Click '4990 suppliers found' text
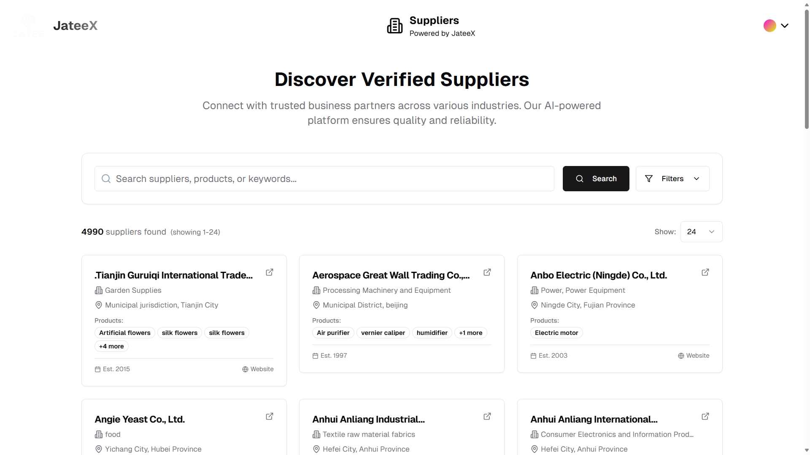The image size is (810, 455). pyautogui.click(x=124, y=232)
